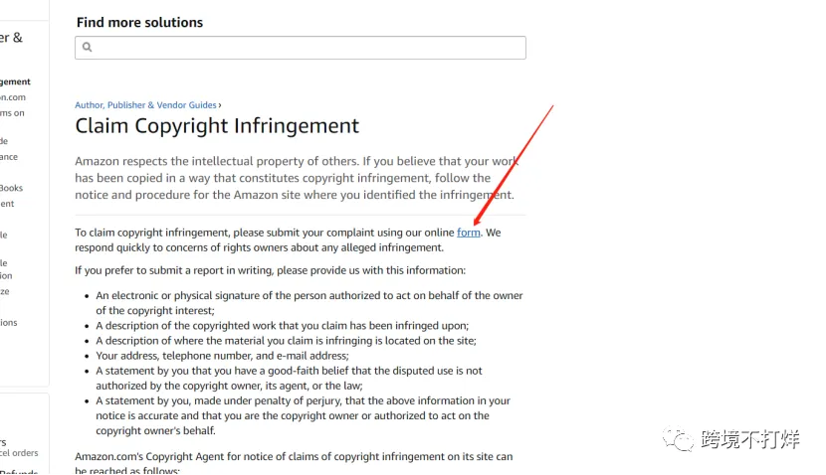
Task: Click the Claim Copyright Infringement heading
Action: pyautogui.click(x=217, y=126)
